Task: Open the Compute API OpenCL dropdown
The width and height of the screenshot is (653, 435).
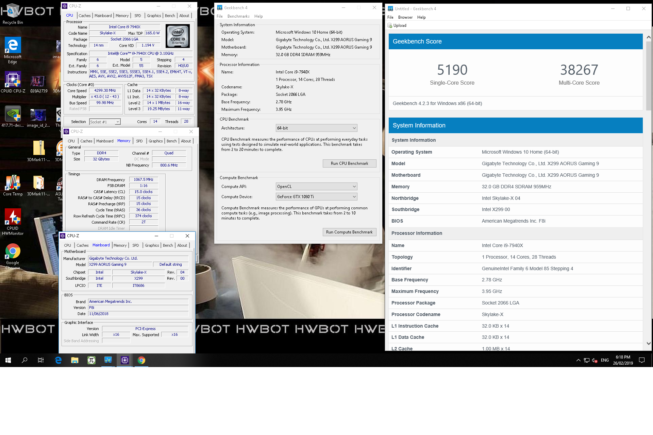Action: [316, 187]
